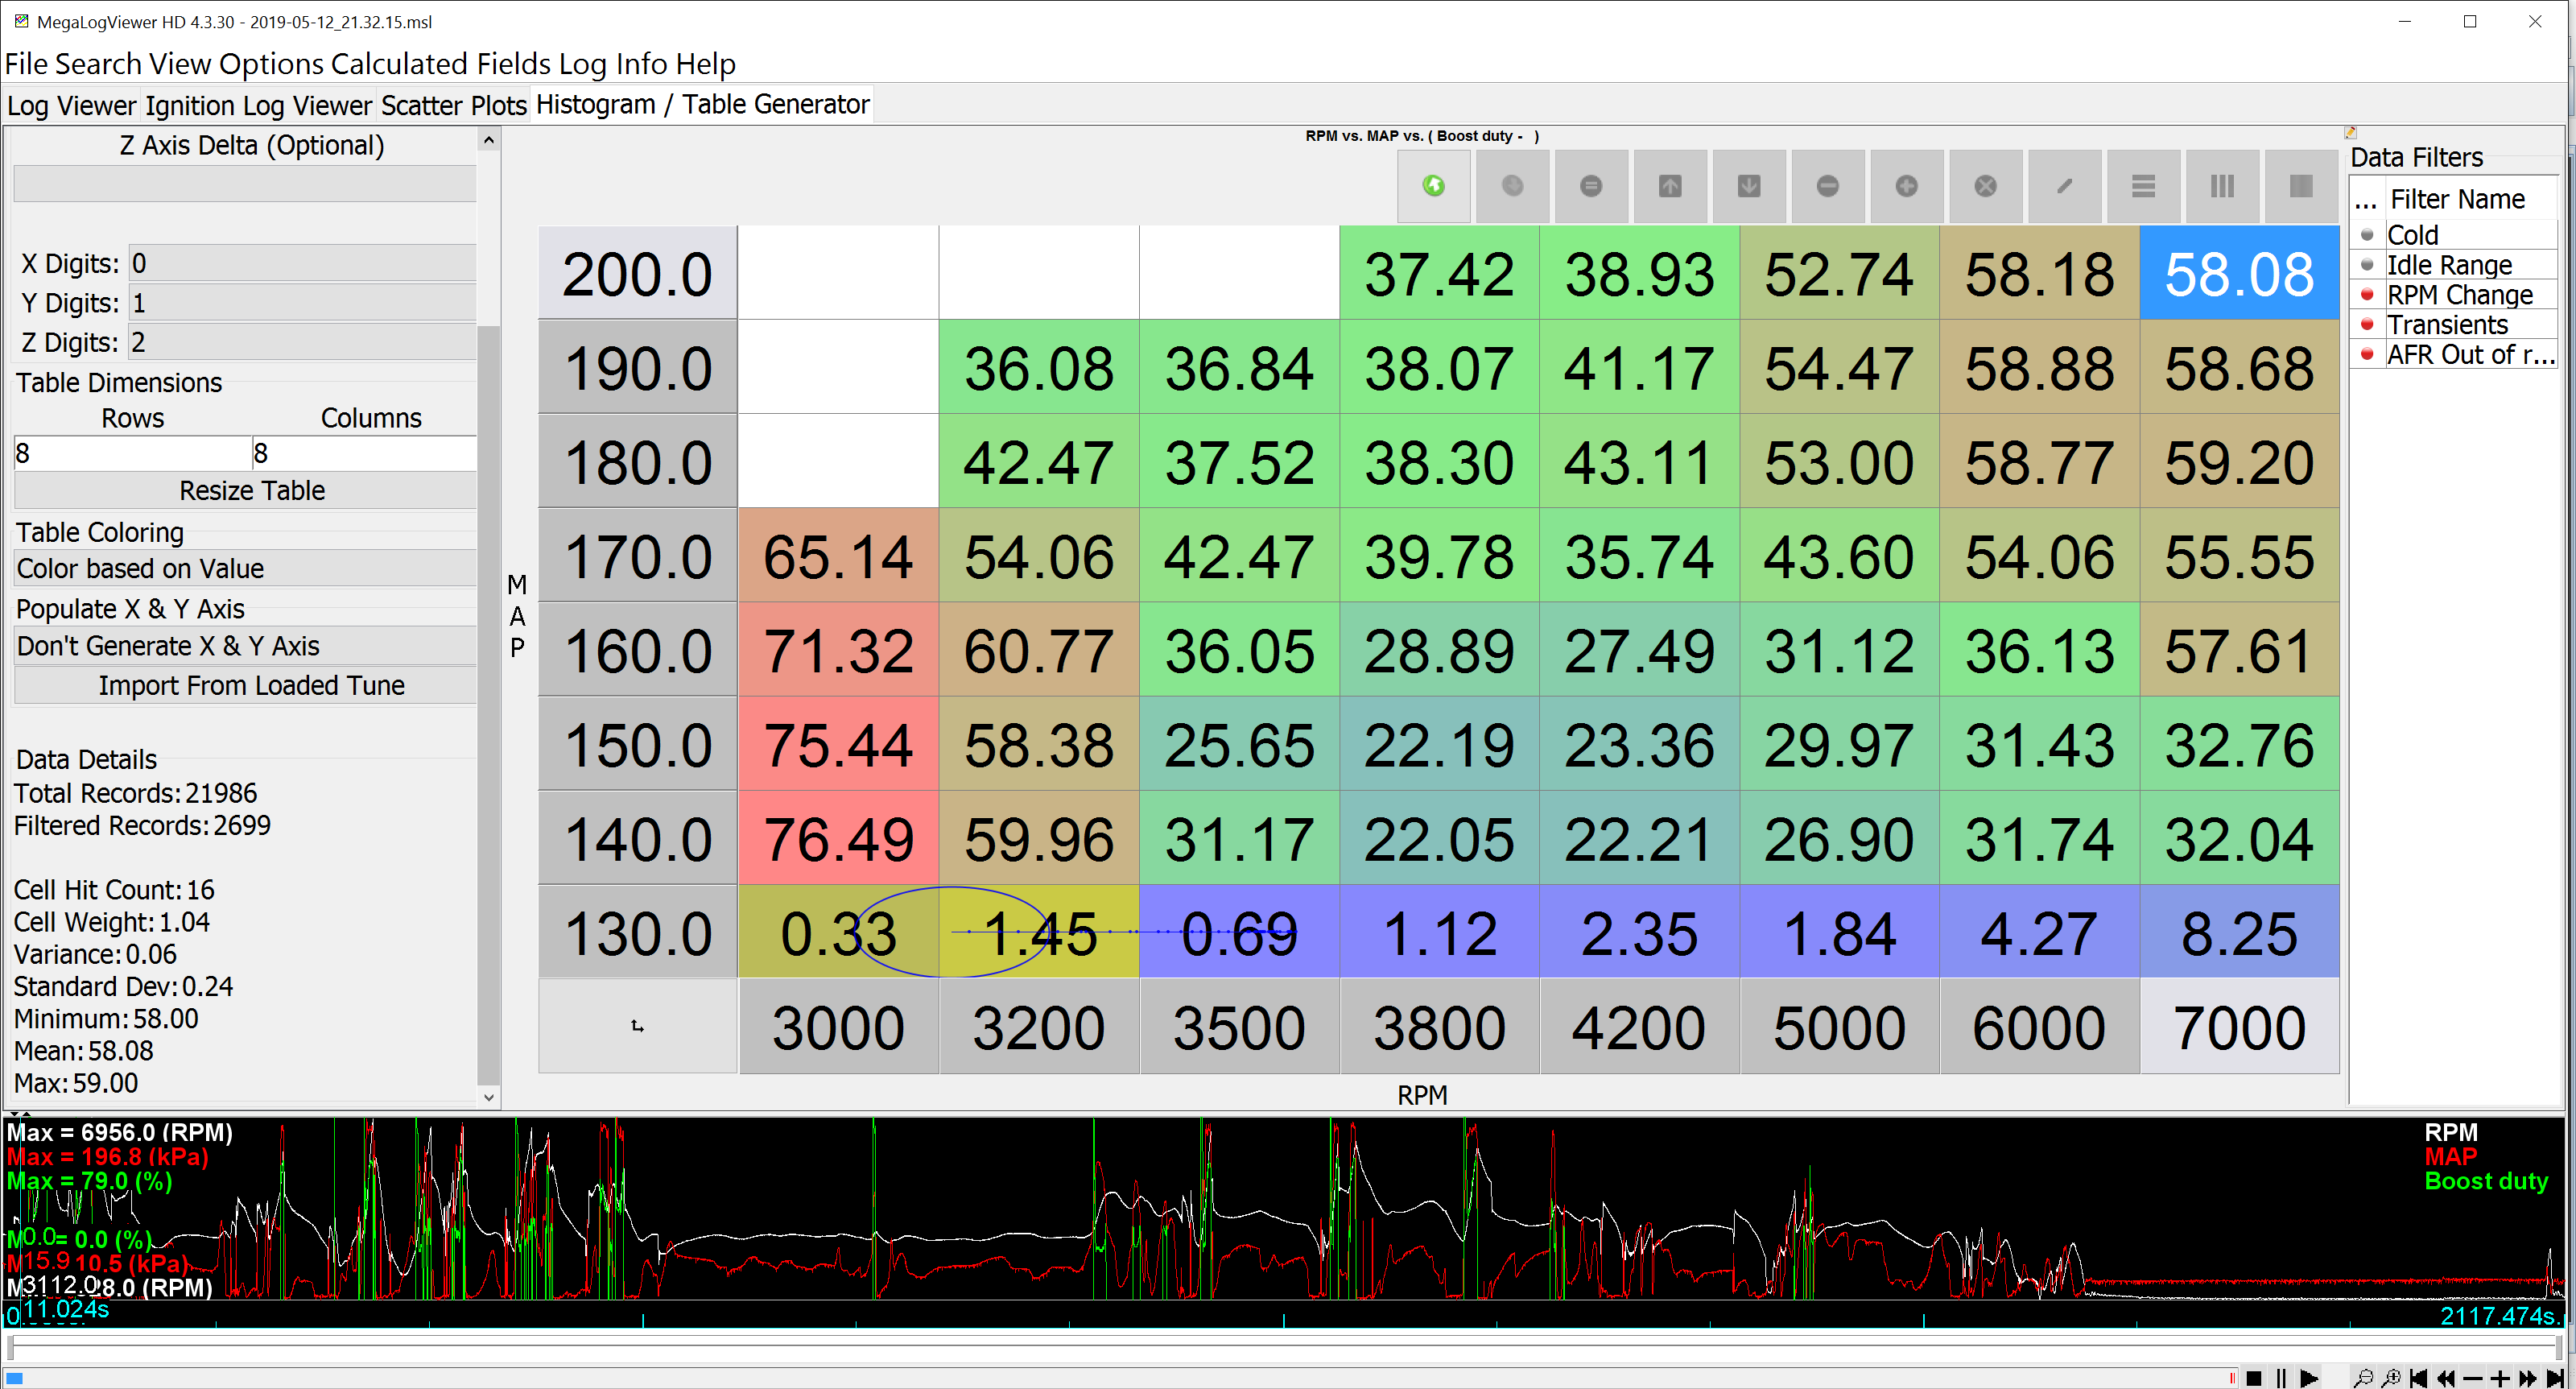Click the circled plus increment icon

pyautogui.click(x=1906, y=186)
